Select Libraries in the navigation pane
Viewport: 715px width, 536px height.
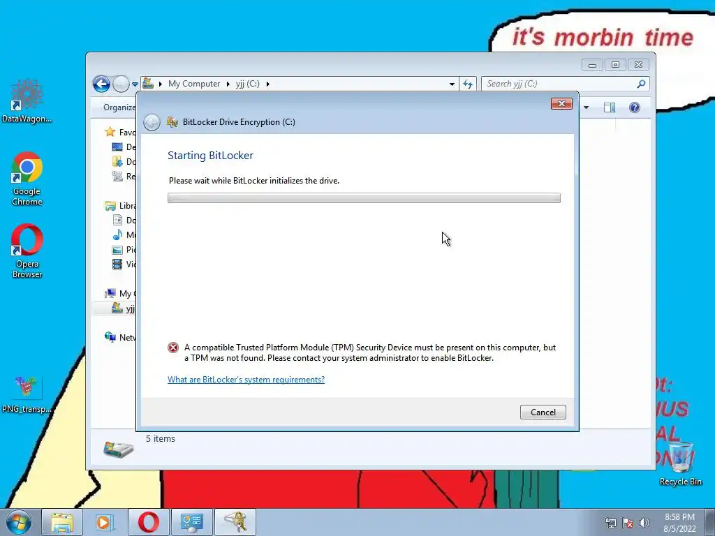tap(120, 206)
